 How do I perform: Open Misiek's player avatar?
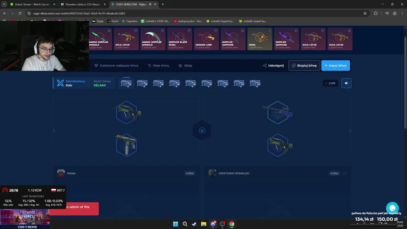pos(61,173)
